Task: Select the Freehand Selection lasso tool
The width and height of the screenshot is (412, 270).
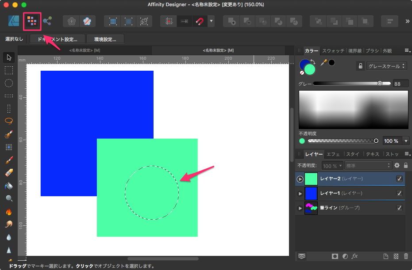Action: point(9,120)
